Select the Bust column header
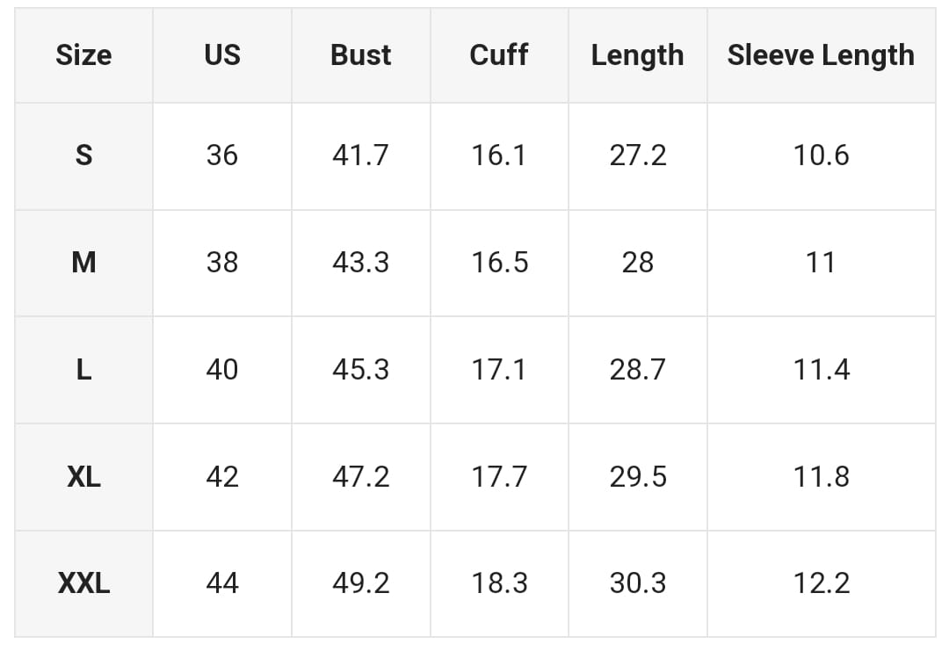 [x=360, y=54]
